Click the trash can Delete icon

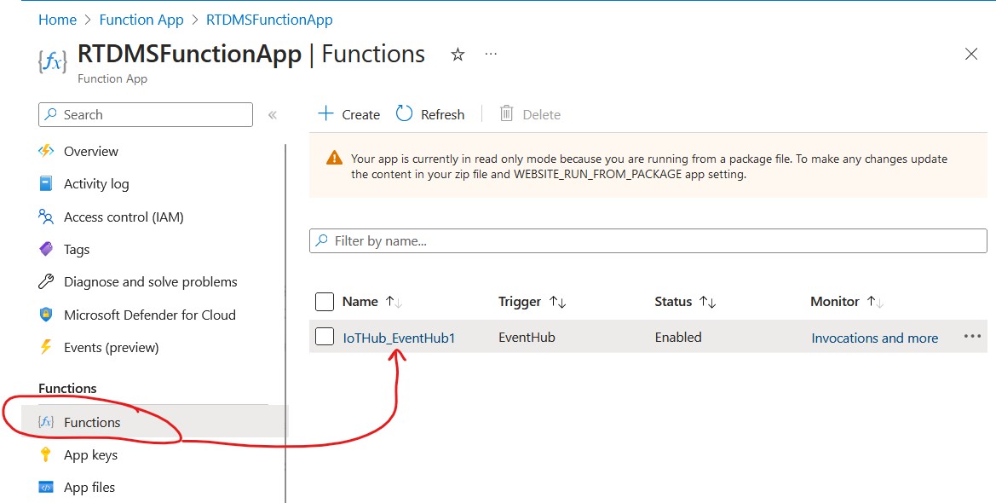click(x=506, y=114)
